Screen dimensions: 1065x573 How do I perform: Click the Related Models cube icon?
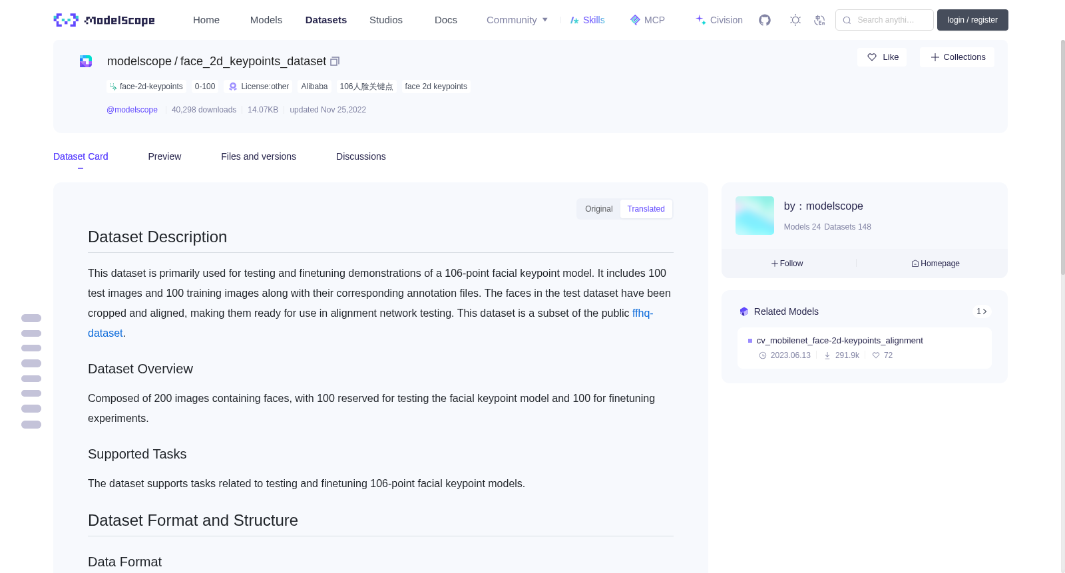click(744, 311)
